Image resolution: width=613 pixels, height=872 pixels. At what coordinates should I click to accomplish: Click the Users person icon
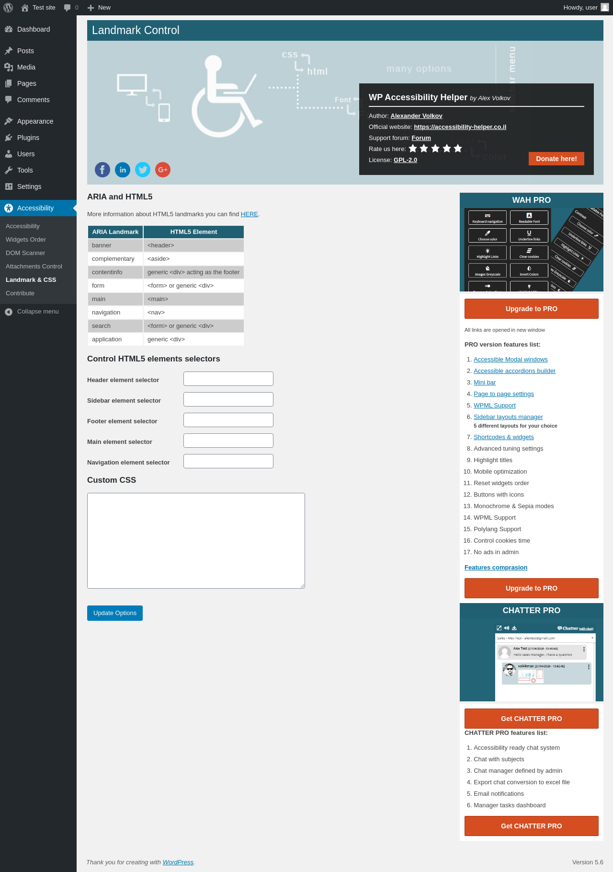click(9, 154)
